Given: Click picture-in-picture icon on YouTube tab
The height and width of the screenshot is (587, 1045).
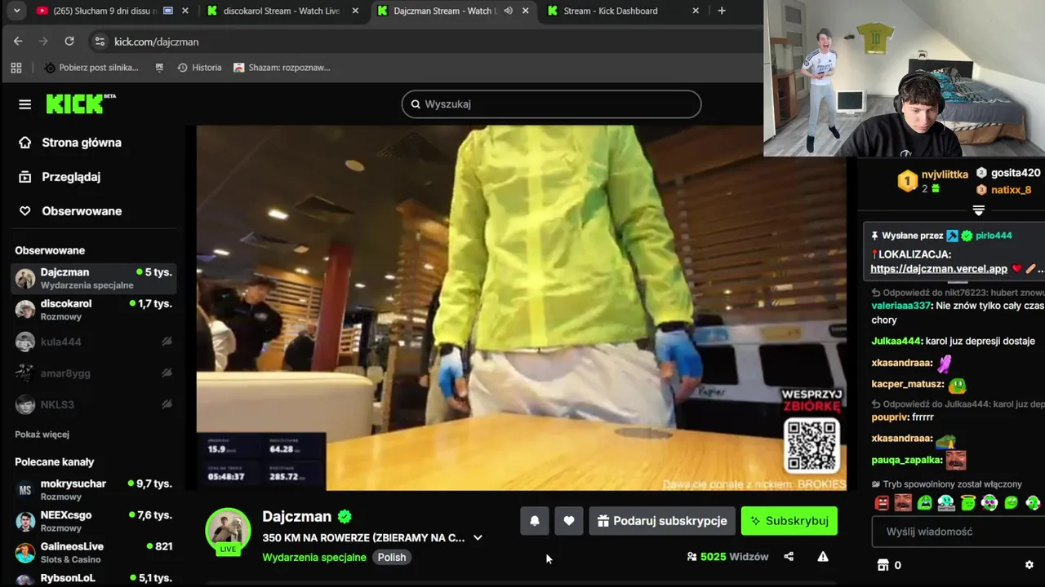Looking at the screenshot, I should click(x=167, y=11).
